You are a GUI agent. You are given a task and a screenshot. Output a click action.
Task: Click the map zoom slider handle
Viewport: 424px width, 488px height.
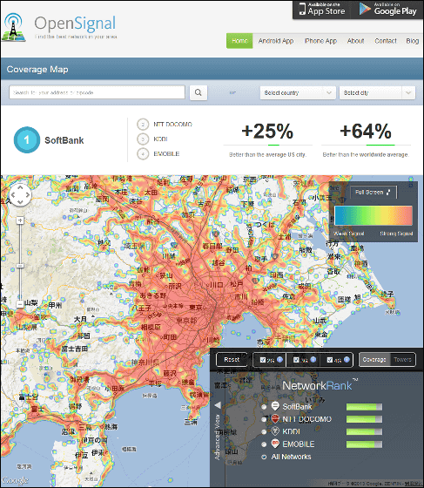(x=20, y=266)
